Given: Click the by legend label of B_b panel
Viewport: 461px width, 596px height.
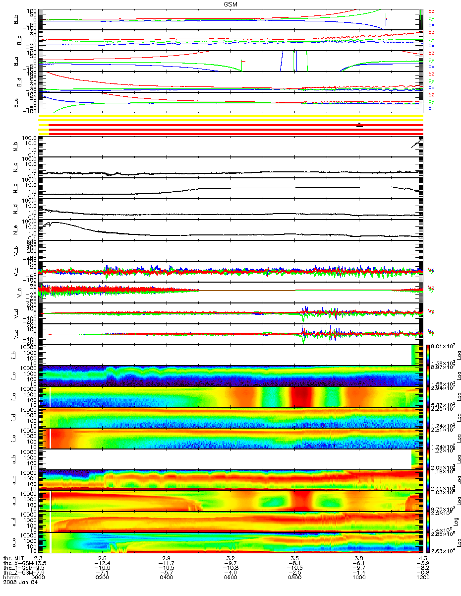Looking at the screenshot, I should 431,18.
